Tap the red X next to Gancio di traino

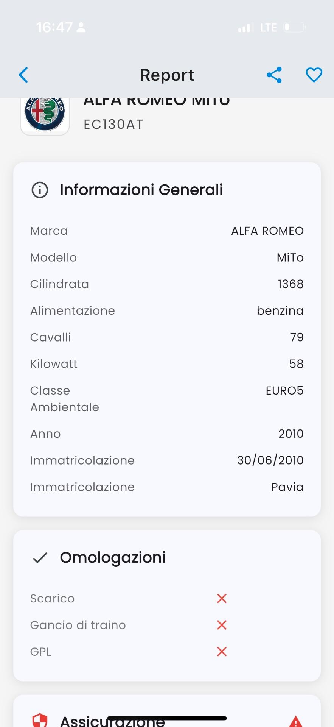222,625
